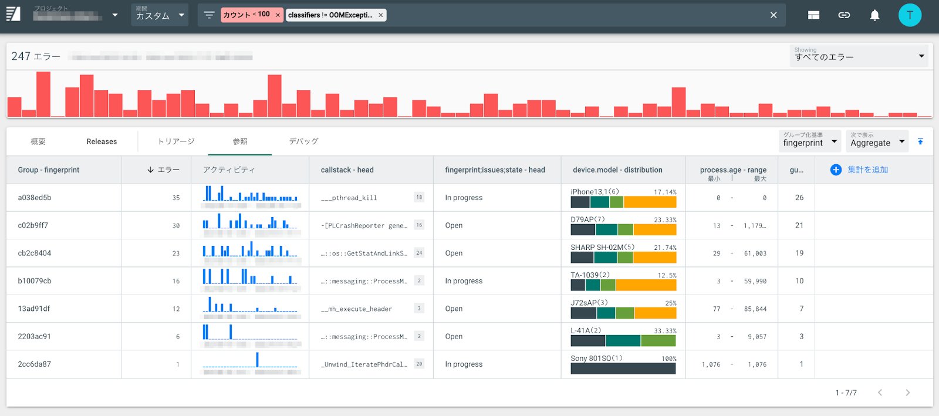This screenshot has height=416, width=939.
Task: Click the scroll-to-top arrow icon
Action: click(x=920, y=141)
